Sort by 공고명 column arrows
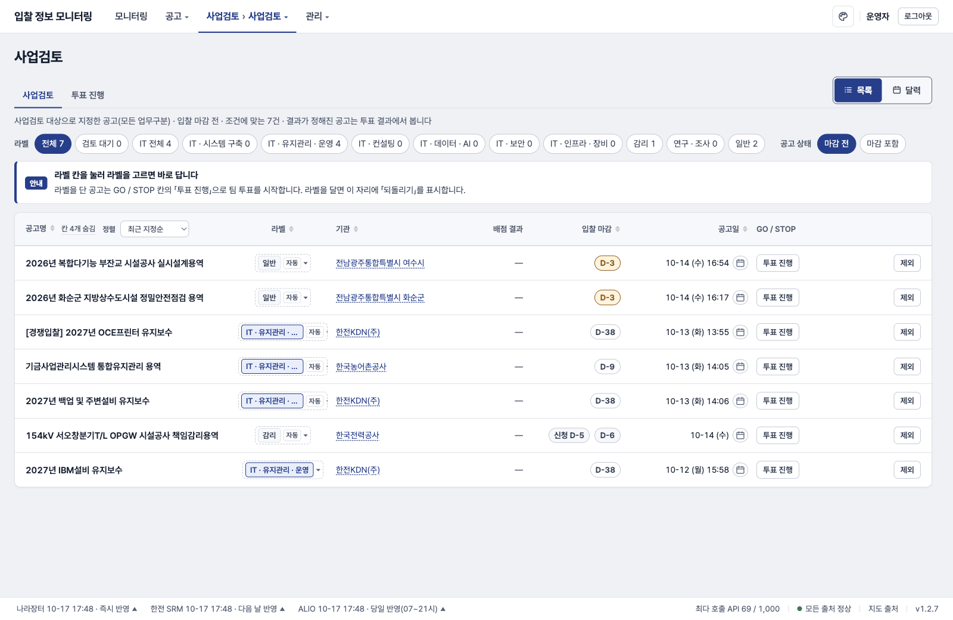Image resolution: width=953 pixels, height=620 pixels. pyautogui.click(x=52, y=229)
